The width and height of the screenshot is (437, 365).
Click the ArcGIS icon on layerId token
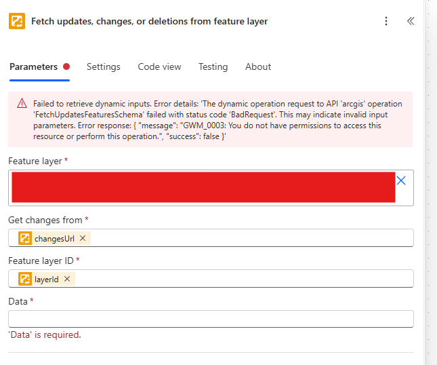click(x=25, y=279)
